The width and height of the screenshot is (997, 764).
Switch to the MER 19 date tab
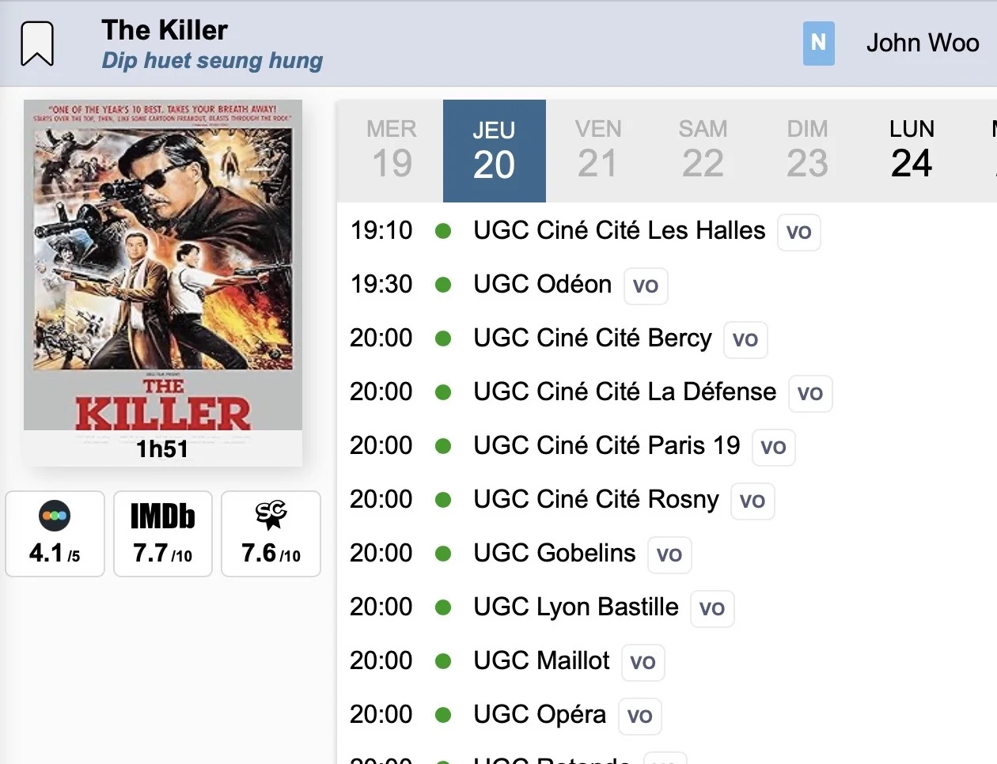point(391,150)
